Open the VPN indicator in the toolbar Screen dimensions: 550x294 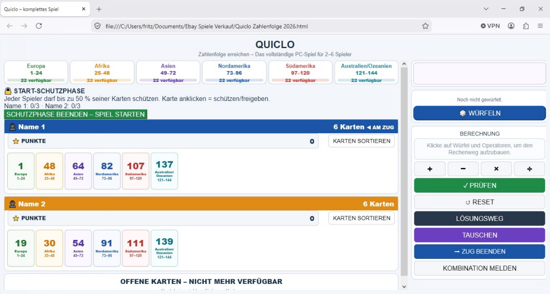490,26
